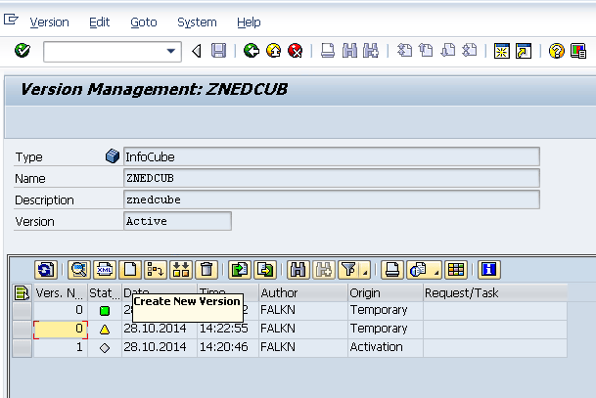Image resolution: width=596 pixels, height=398 pixels.
Task: Select row with green square status
Action: (22, 311)
